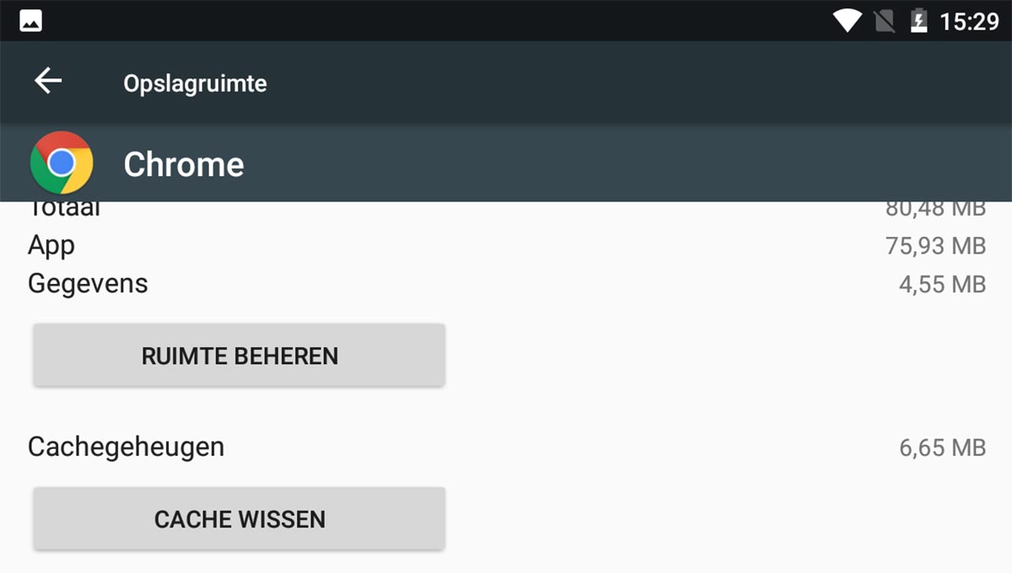1012x573 pixels.
Task: Tap the Wi-Fi signal icon
Action: (846, 21)
